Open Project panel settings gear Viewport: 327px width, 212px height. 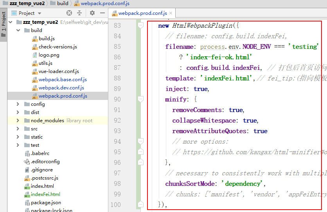(92, 13)
